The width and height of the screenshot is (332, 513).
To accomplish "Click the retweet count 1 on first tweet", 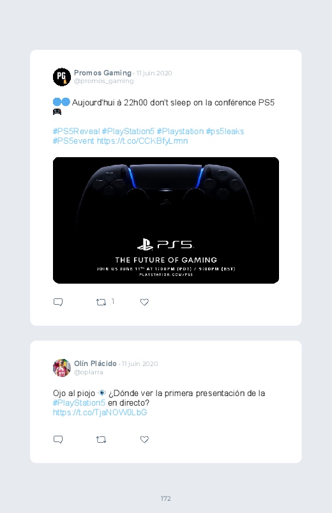I will coord(113,302).
